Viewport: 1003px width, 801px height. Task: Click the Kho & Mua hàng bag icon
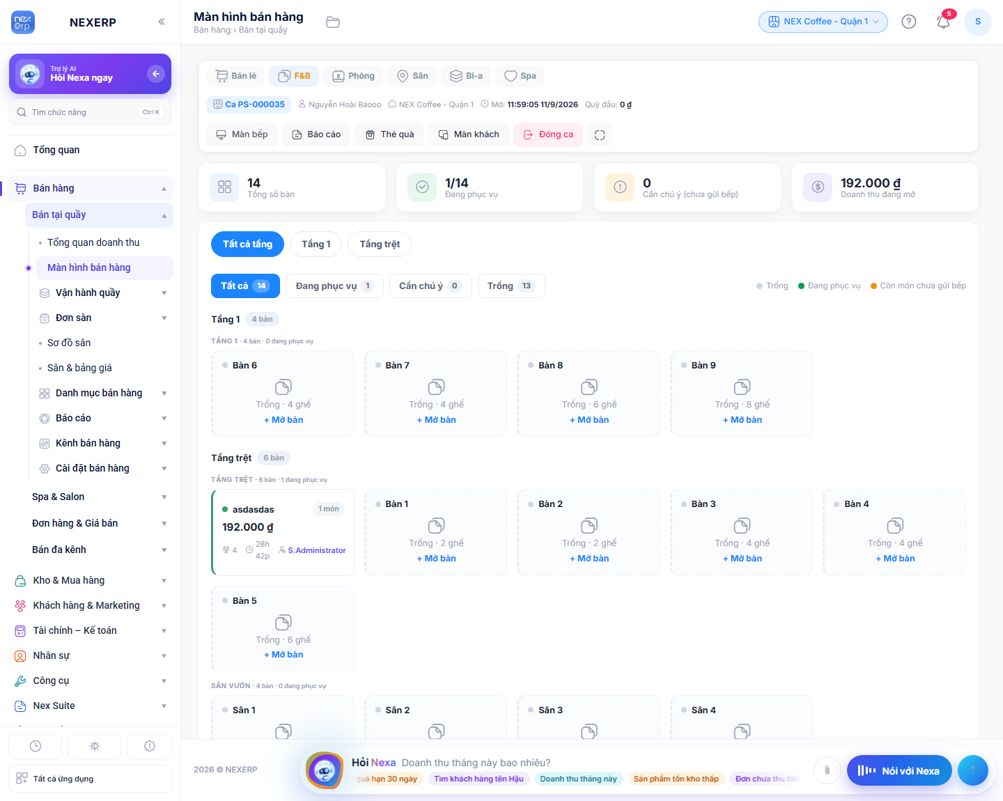pos(20,581)
